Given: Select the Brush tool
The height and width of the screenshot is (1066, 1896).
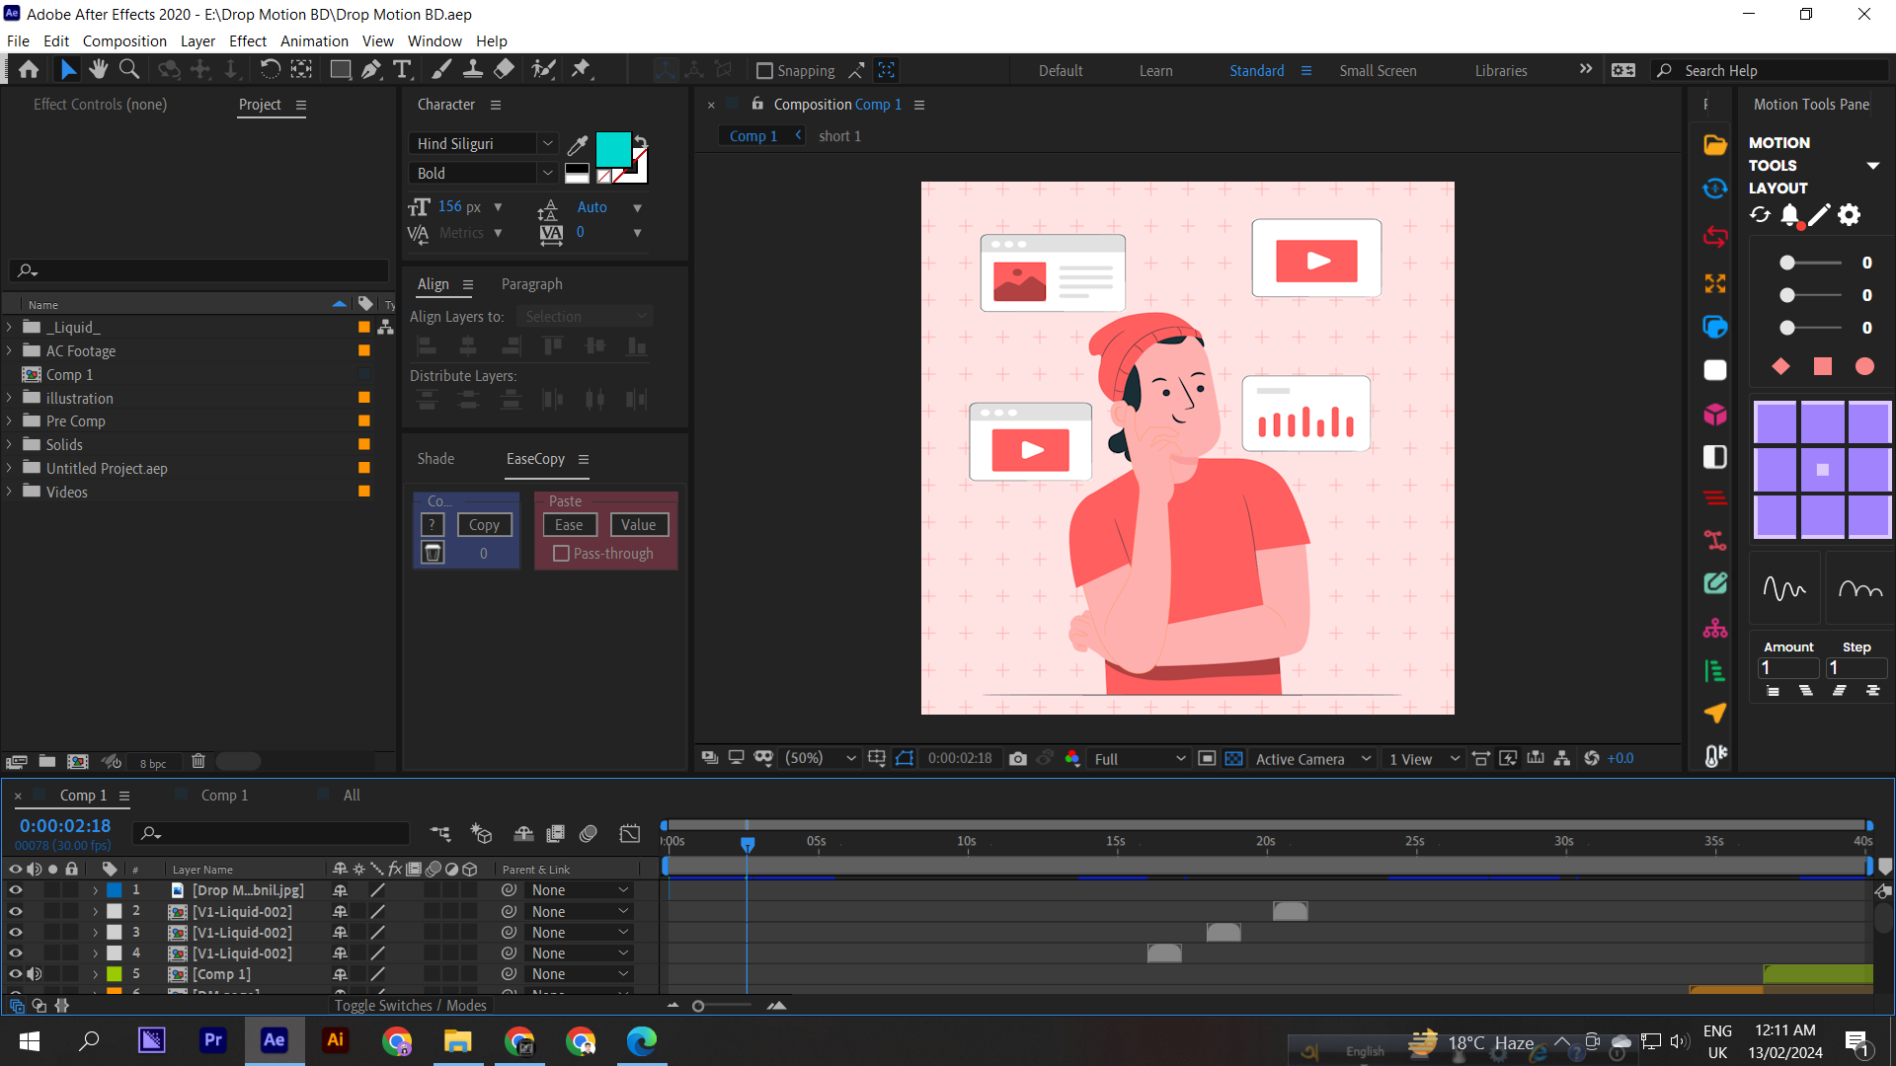Looking at the screenshot, I should pos(441,69).
